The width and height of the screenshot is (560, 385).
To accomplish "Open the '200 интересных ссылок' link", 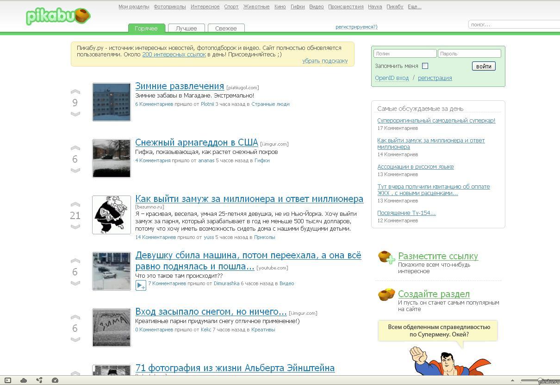I will [x=174, y=54].
